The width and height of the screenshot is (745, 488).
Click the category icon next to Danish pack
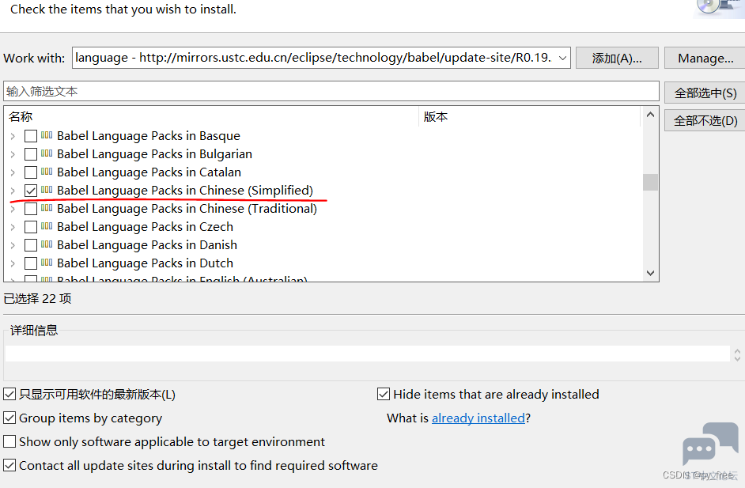coord(47,244)
